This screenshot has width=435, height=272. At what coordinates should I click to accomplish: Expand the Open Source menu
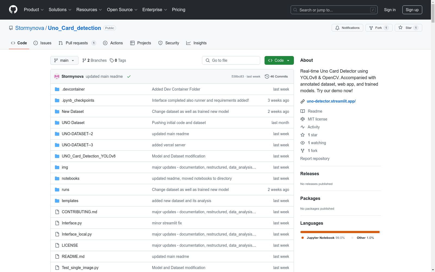[x=122, y=10]
